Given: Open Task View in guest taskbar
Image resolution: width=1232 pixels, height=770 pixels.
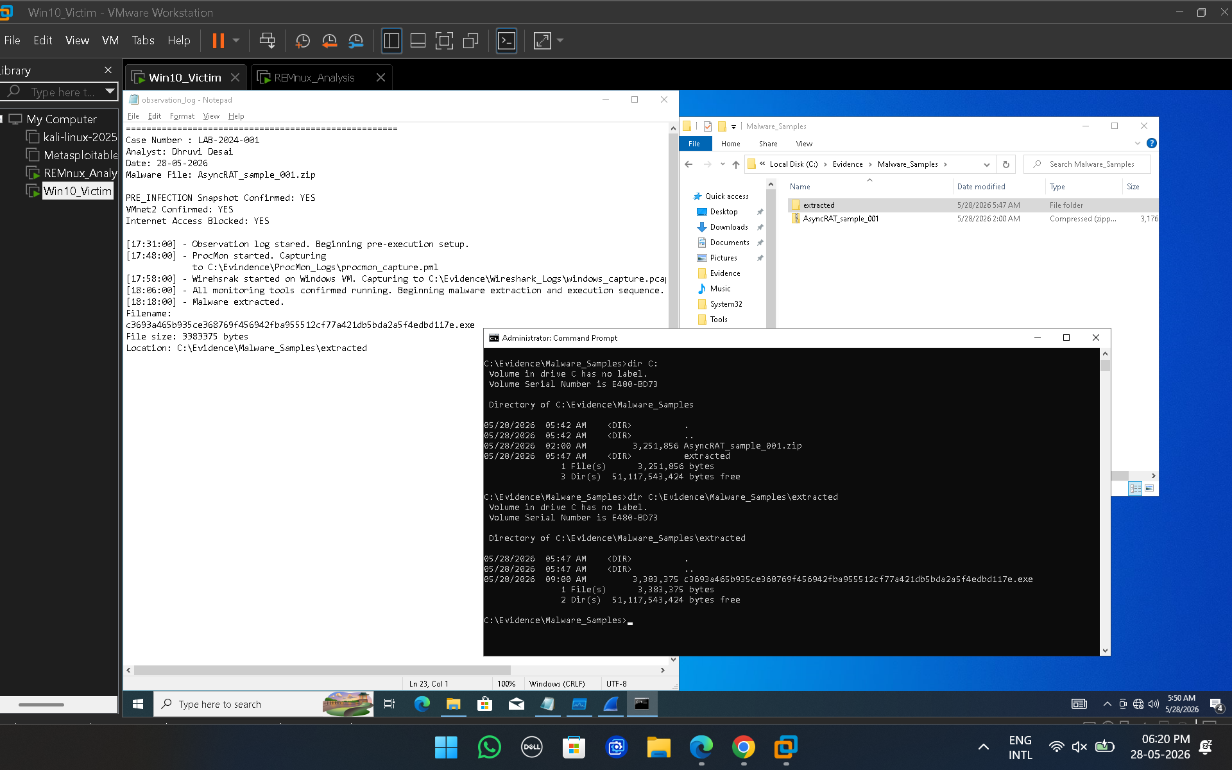Looking at the screenshot, I should 389,704.
